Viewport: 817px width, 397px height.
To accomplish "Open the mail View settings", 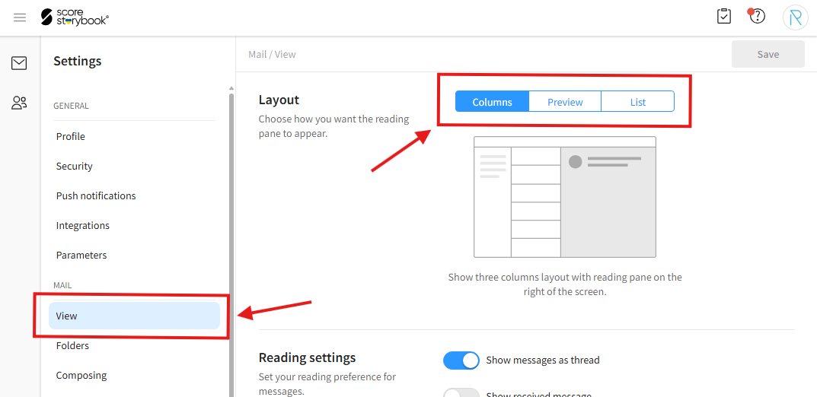I will point(135,316).
